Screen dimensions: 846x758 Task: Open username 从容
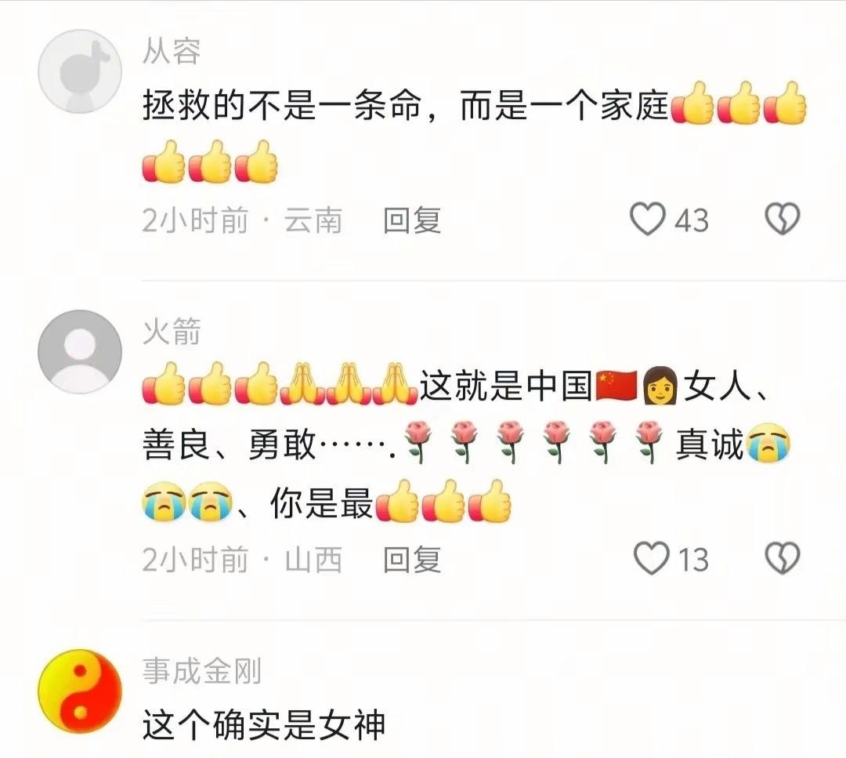[x=172, y=51]
